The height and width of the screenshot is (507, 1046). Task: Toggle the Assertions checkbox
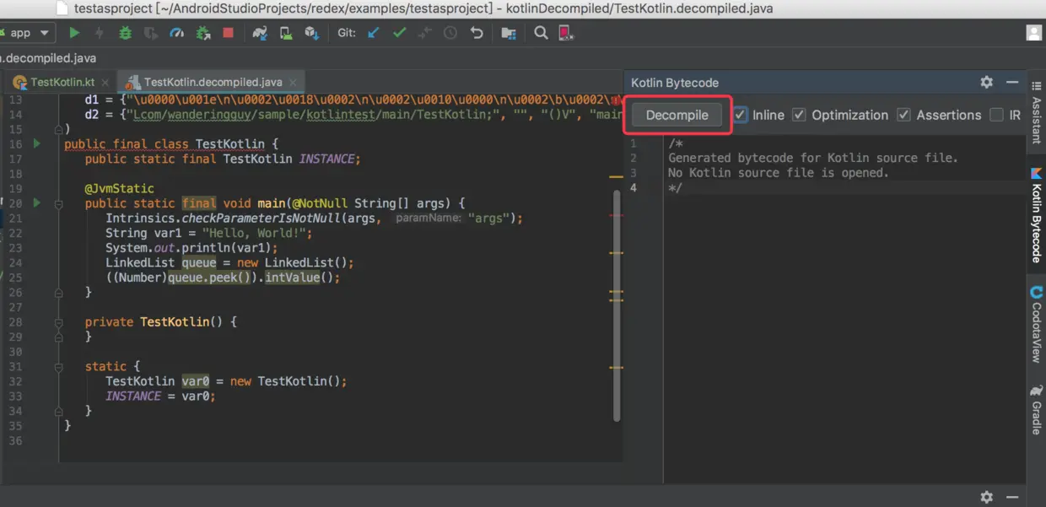pos(903,115)
